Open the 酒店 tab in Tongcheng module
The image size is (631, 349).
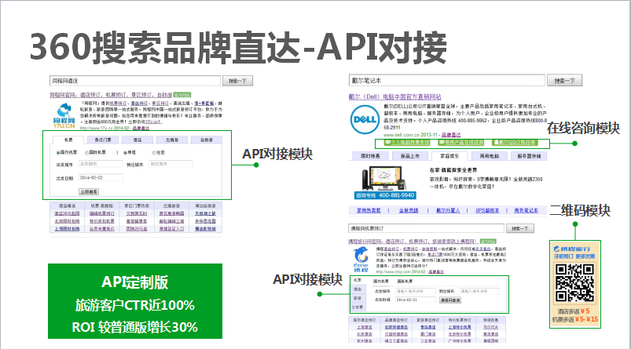tap(138, 140)
